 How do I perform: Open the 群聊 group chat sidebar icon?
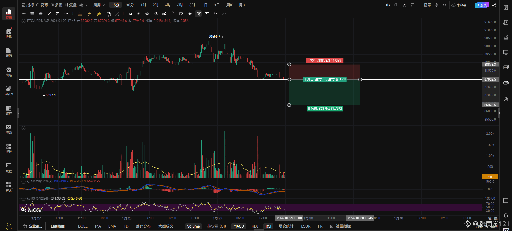pos(9,129)
